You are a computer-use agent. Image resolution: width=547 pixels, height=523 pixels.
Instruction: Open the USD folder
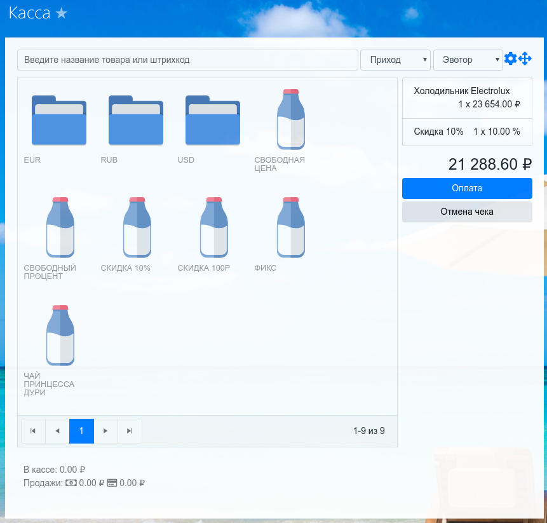pos(213,121)
